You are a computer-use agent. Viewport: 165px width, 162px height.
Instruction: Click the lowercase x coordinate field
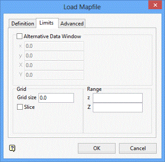coord(54,46)
